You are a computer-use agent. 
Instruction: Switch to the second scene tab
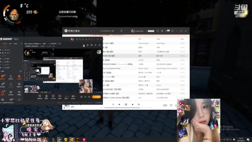click(10, 44)
